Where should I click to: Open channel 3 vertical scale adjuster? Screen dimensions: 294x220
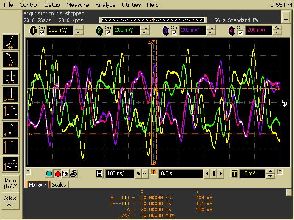coord(211,31)
